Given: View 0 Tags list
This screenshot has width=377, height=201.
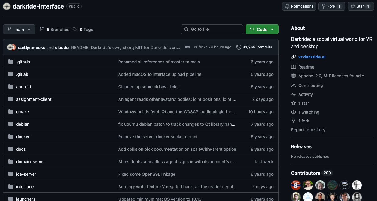Looking at the screenshot, I should [83, 30].
